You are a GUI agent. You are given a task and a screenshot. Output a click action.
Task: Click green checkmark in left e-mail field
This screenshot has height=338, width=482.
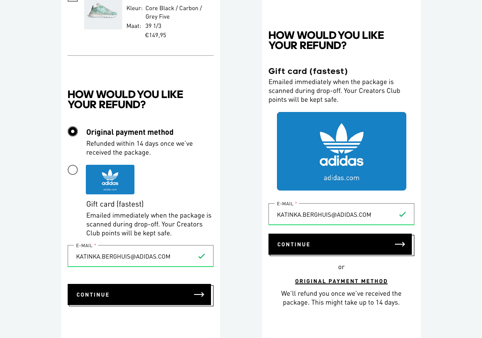202,256
